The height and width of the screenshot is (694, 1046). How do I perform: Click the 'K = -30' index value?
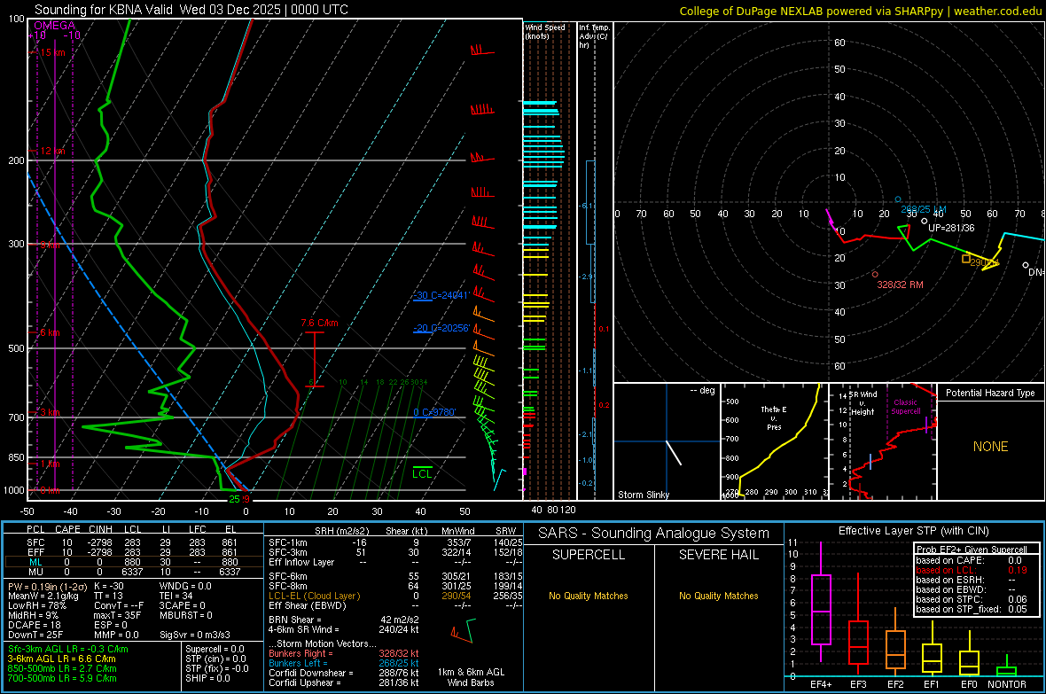pyautogui.click(x=109, y=587)
